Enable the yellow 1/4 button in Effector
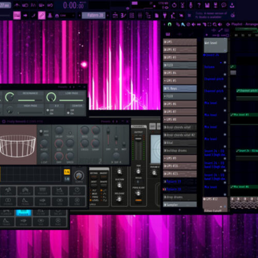 click(67, 172)
